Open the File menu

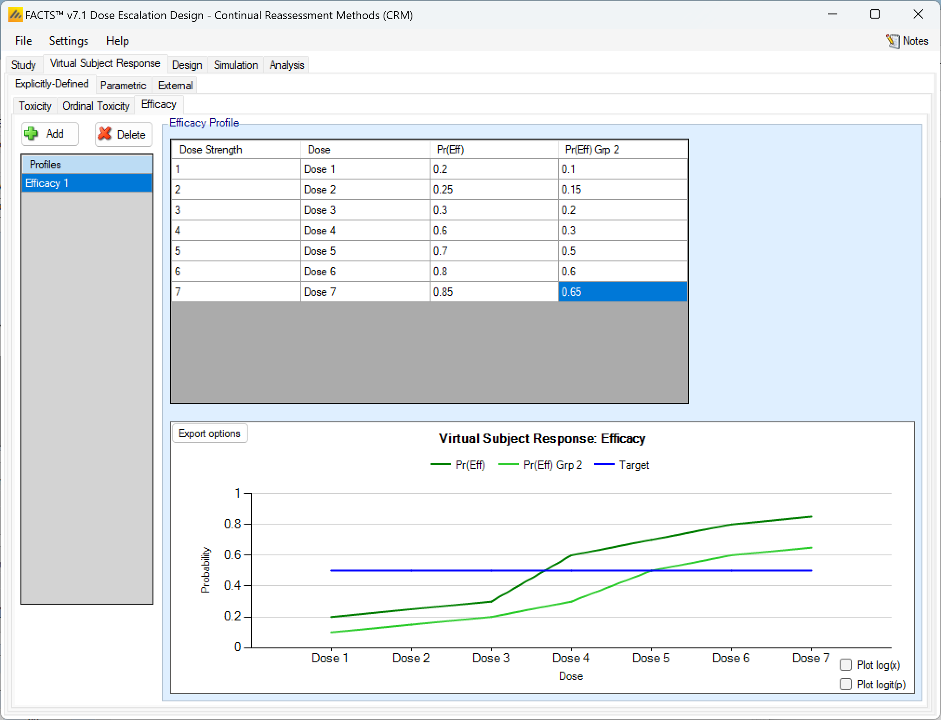point(23,41)
